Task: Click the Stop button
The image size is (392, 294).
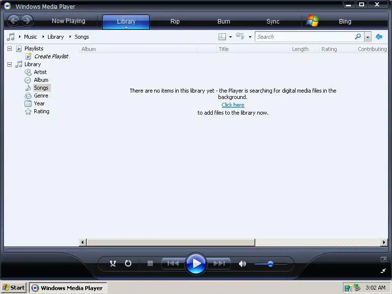Action: pos(150,263)
